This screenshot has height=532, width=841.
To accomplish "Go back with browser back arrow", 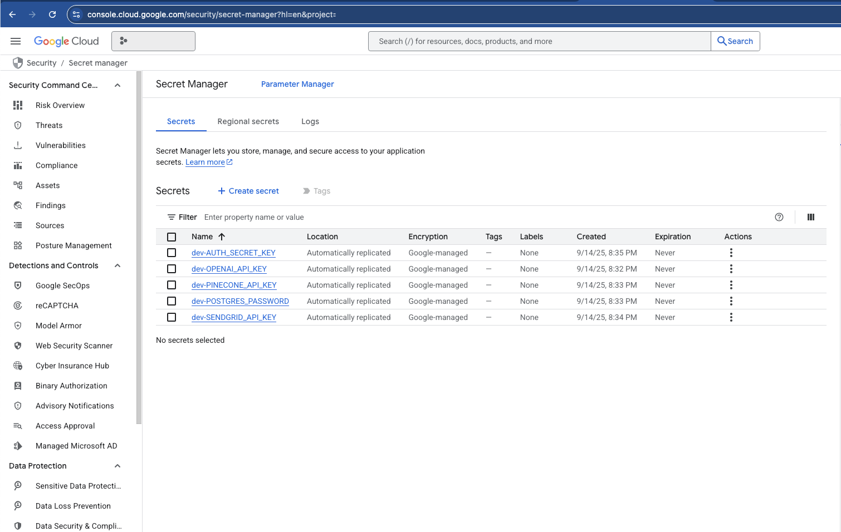I will [12, 14].
